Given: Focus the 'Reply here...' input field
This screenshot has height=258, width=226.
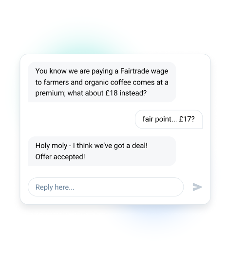Looking at the screenshot, I should (x=106, y=187).
